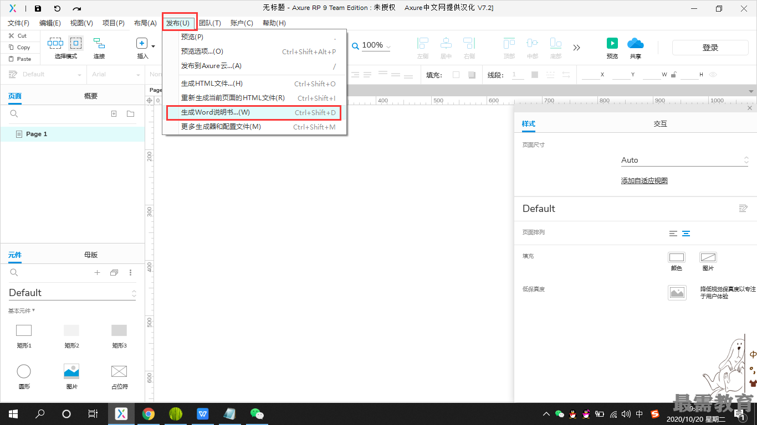Toggle widget visibility with the eye icon
This screenshot has width=757, height=425.
[713, 75]
